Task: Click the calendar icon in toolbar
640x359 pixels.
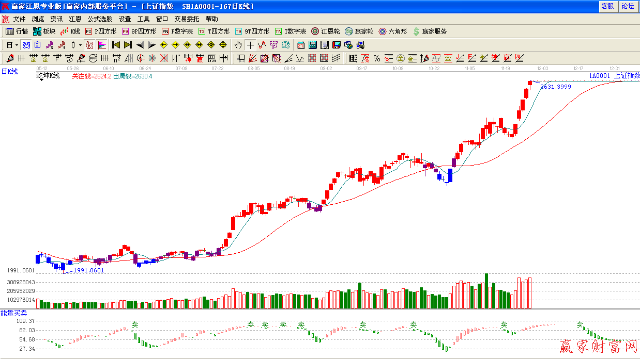Action: [301, 45]
